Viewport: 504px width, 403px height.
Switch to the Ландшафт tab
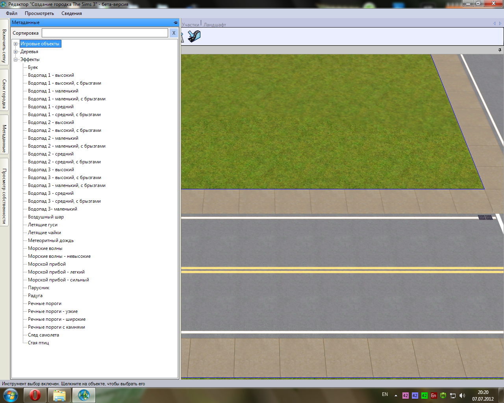215,24
